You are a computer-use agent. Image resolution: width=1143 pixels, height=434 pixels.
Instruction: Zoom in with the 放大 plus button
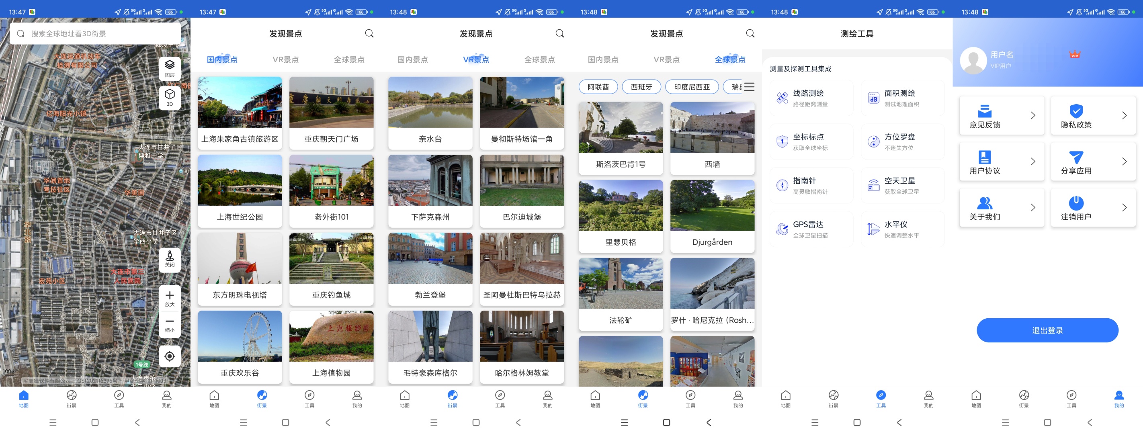(x=170, y=298)
